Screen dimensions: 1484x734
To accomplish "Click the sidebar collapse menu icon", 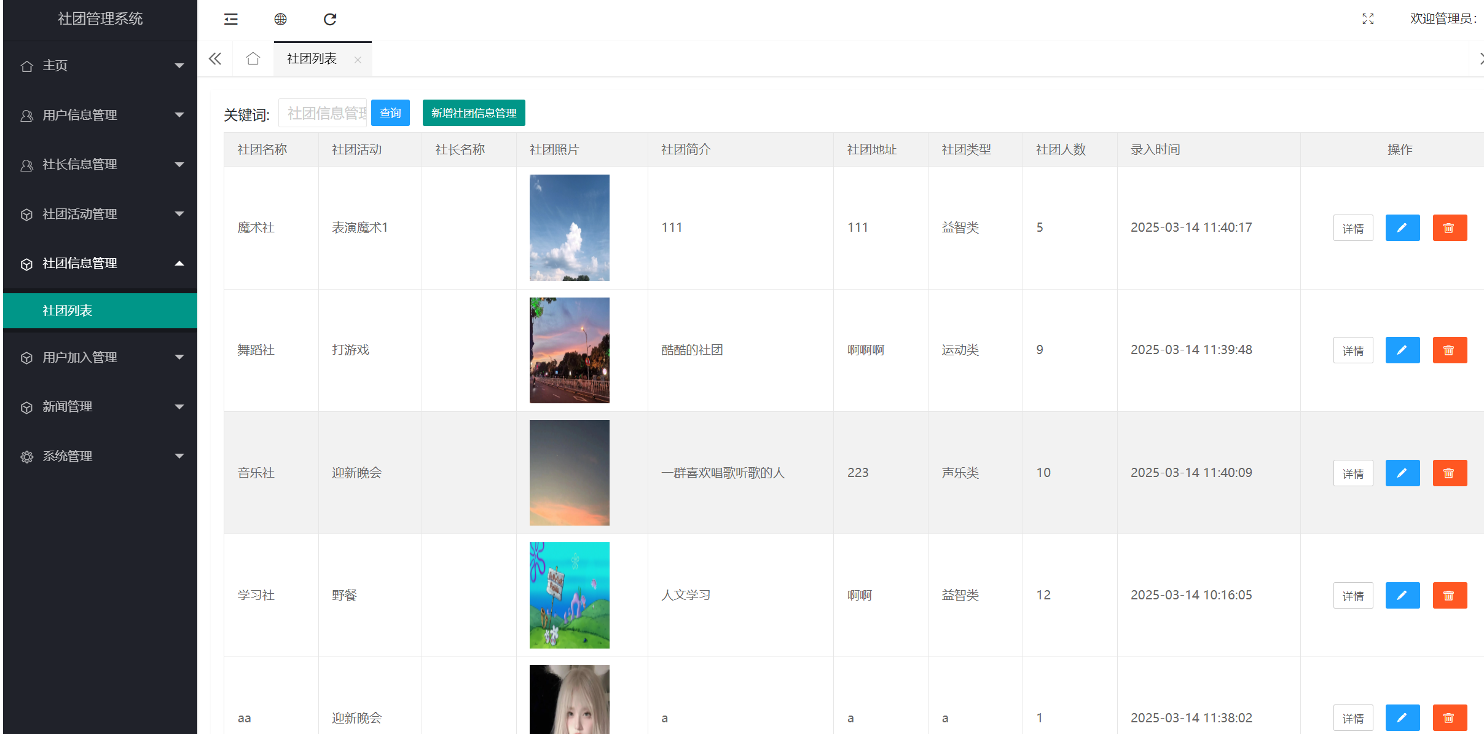I will 231,19.
